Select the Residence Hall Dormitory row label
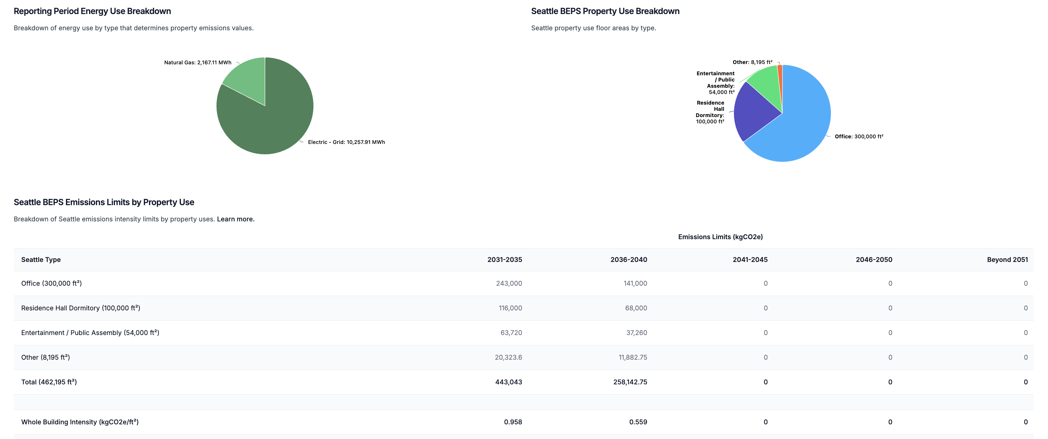This screenshot has height=439, width=1048. [x=81, y=308]
